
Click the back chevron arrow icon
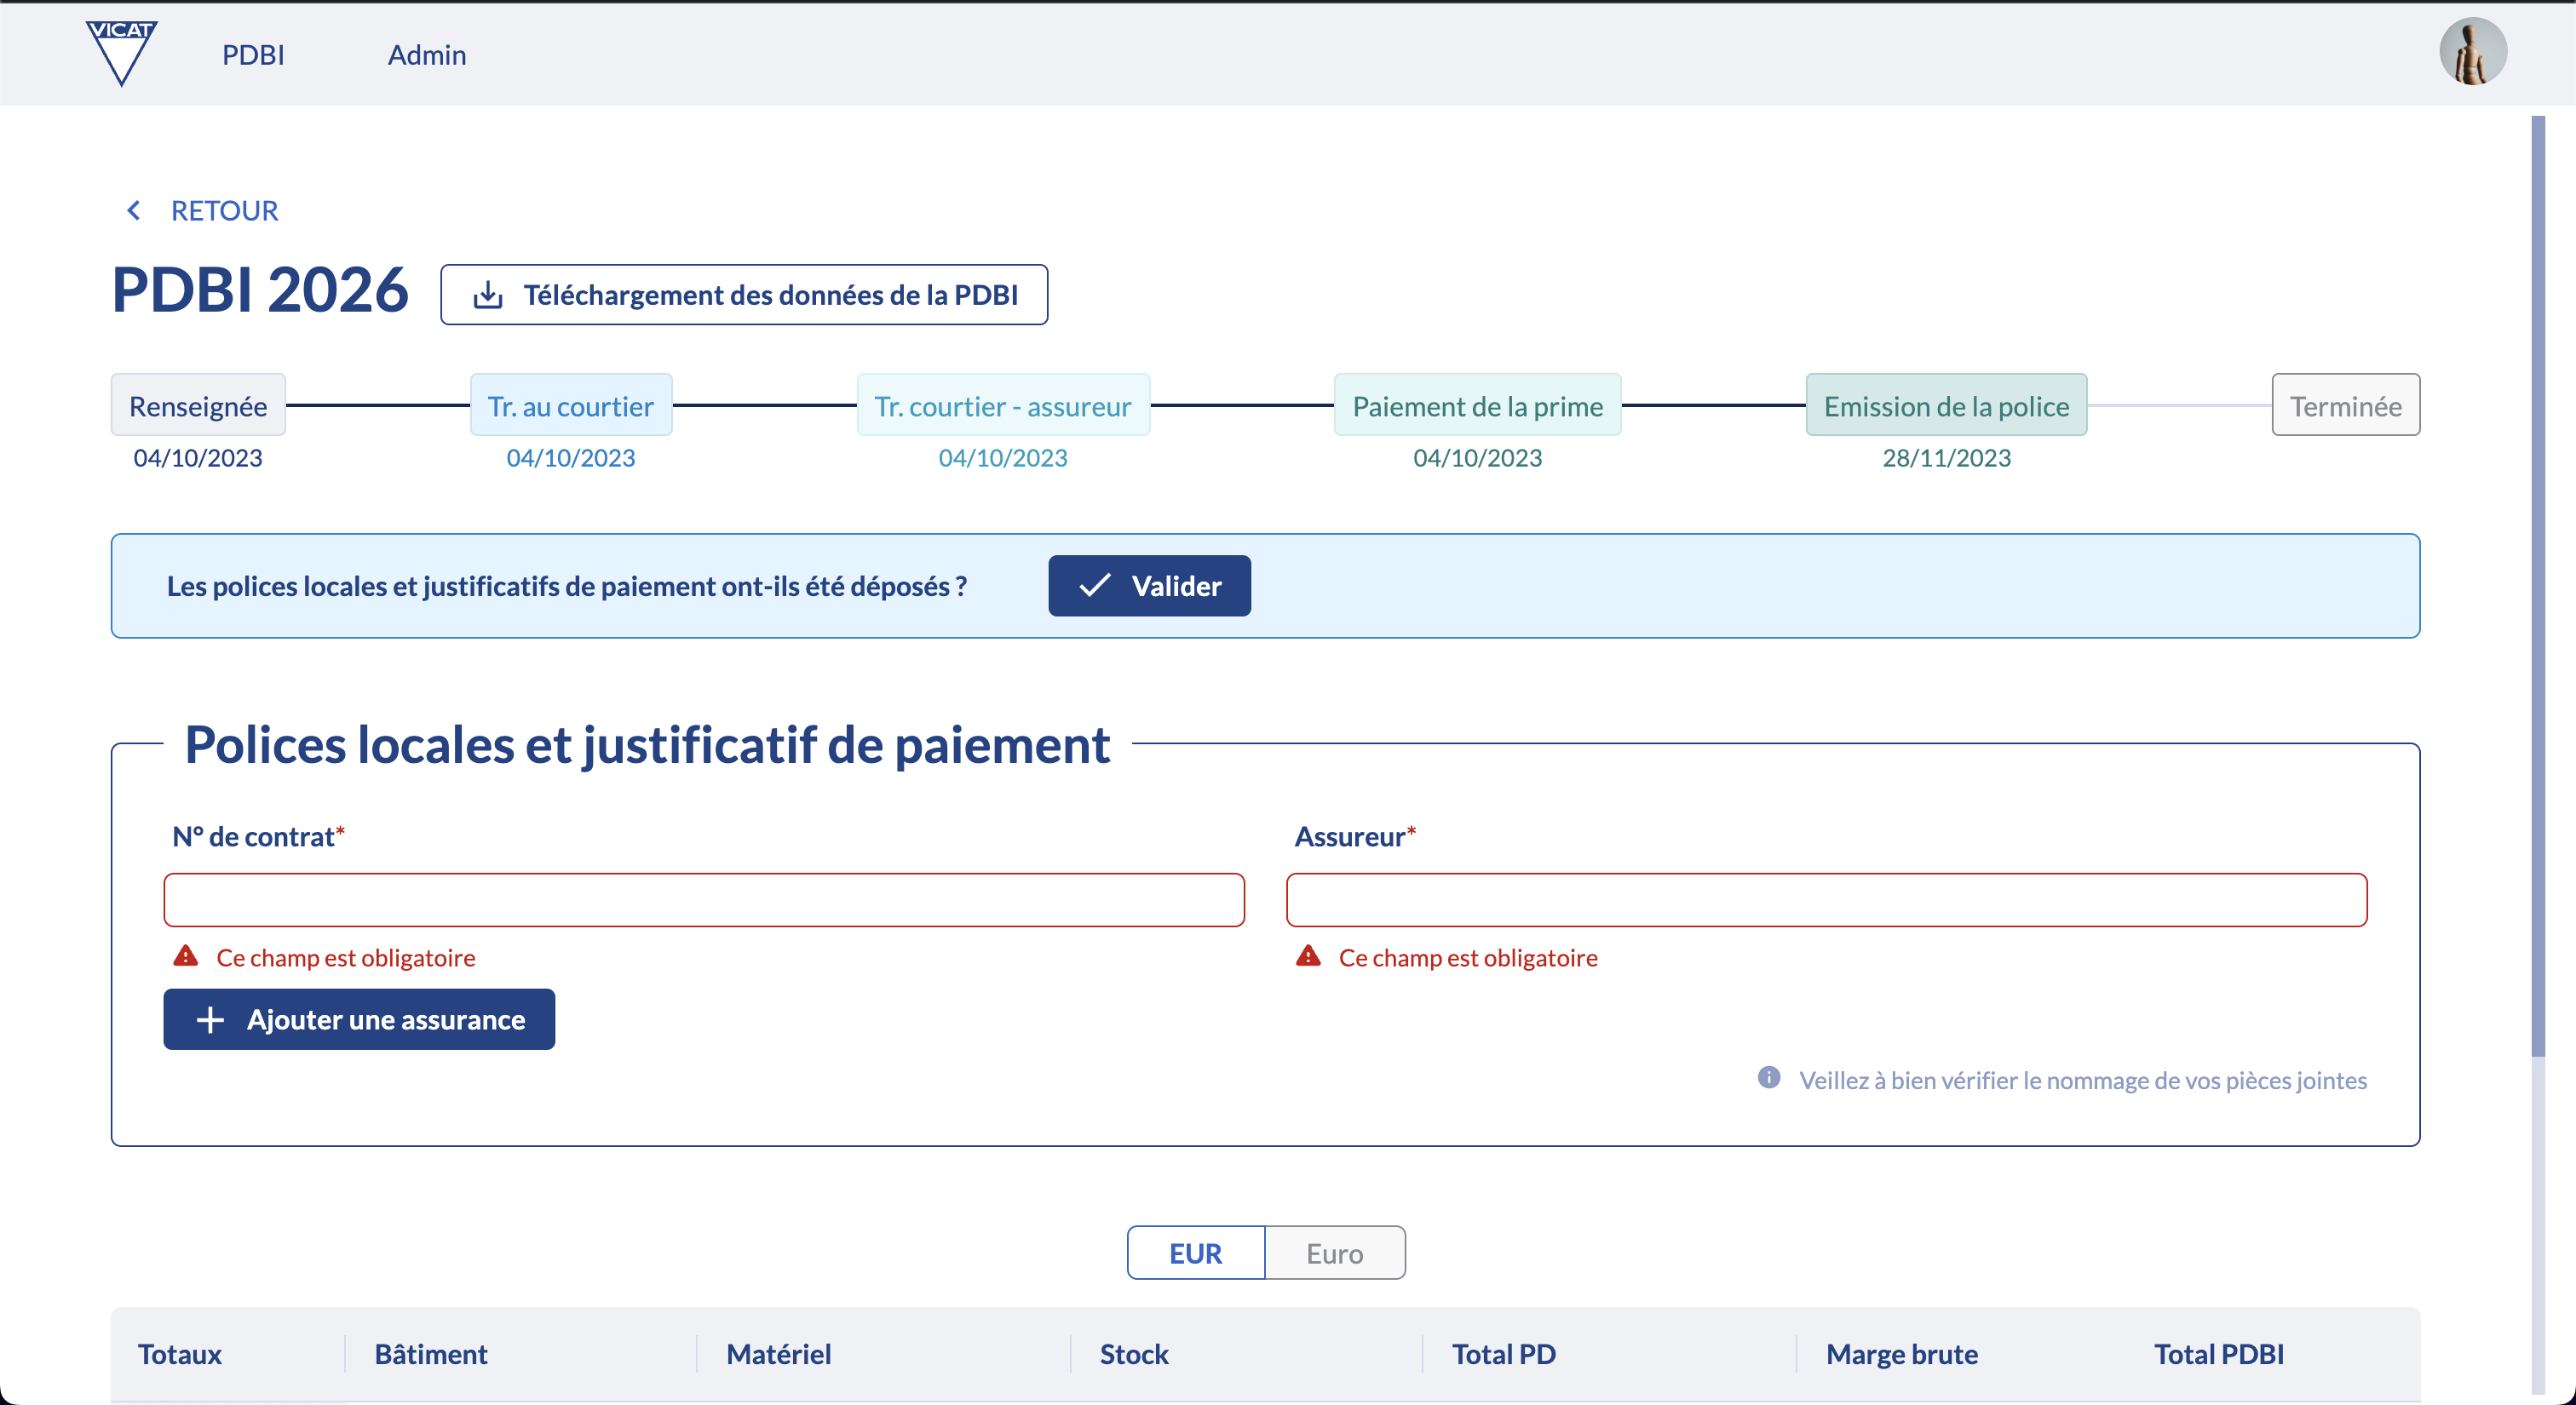134,211
